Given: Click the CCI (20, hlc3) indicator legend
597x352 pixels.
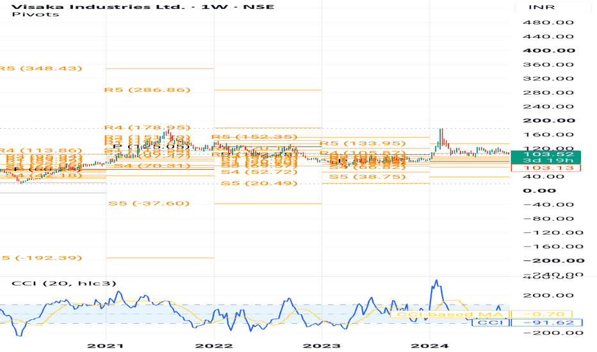Looking at the screenshot, I should click(x=64, y=283).
